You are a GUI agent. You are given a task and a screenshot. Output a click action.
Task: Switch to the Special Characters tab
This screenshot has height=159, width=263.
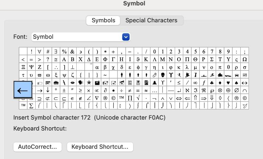(x=151, y=20)
